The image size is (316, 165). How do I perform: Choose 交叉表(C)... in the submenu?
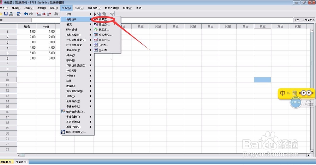[106, 35]
